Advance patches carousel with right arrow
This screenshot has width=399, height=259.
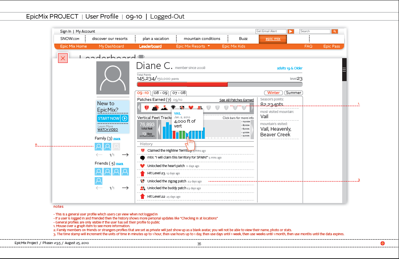click(252, 108)
